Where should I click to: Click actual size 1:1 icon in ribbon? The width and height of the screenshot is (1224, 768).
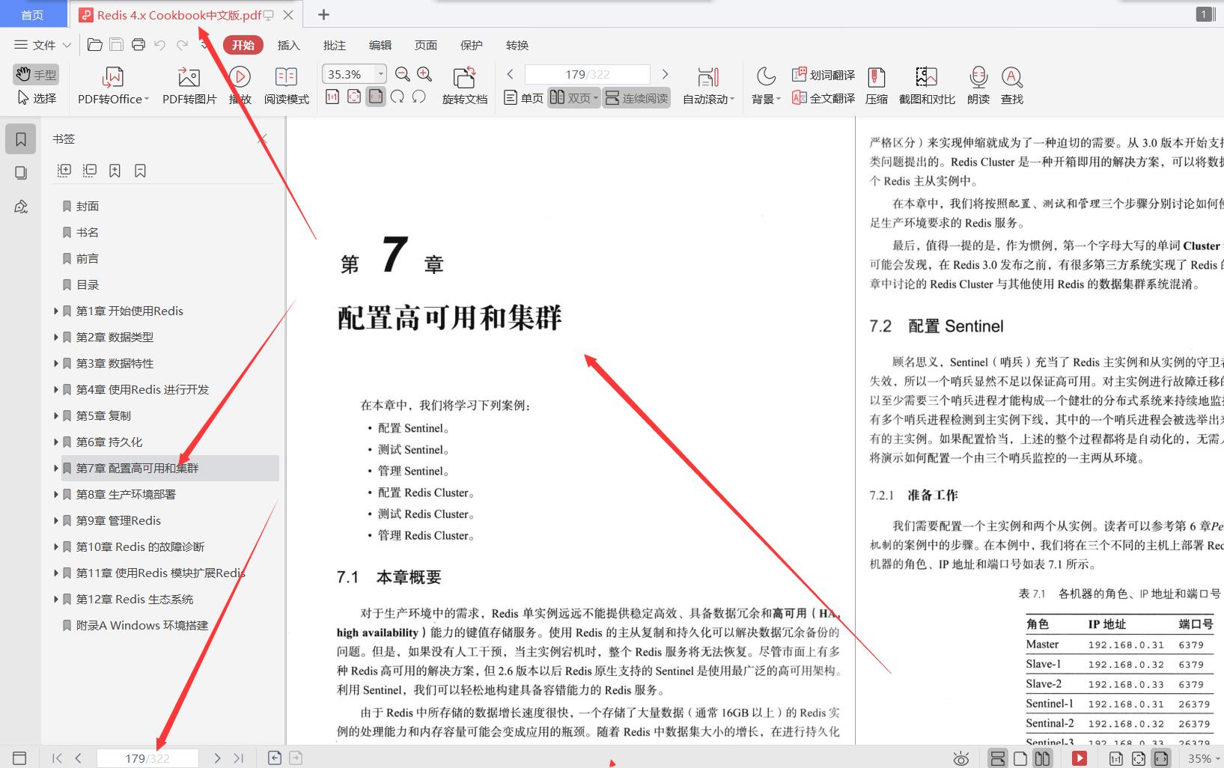[x=332, y=97]
